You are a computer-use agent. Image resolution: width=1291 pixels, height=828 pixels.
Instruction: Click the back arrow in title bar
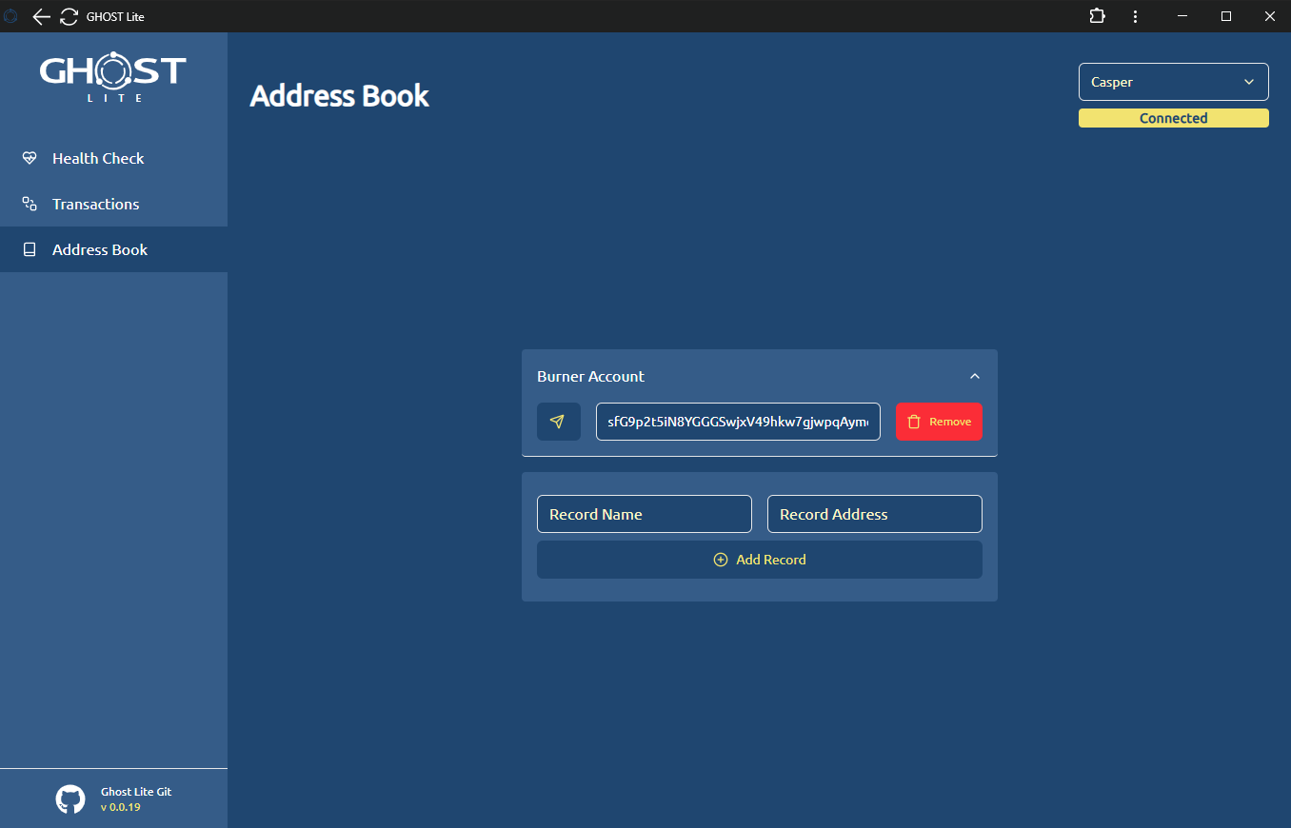pos(41,16)
